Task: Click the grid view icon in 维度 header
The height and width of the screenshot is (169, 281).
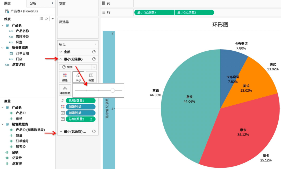Action: [41, 19]
